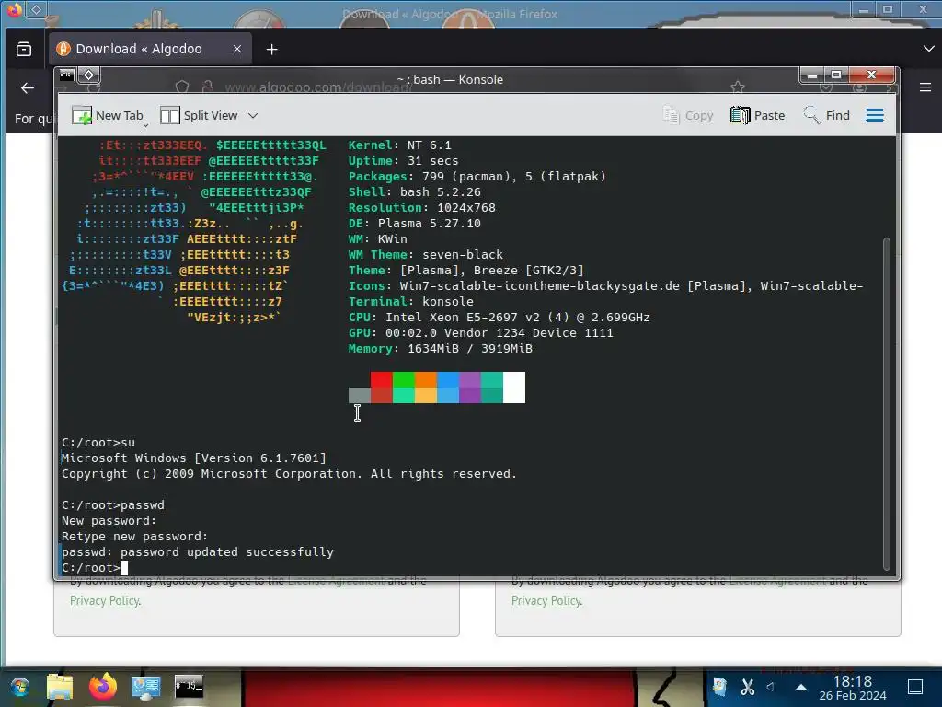Open right Privacy Policy link in Firefox
This screenshot has height=707, width=942.
[546, 600]
